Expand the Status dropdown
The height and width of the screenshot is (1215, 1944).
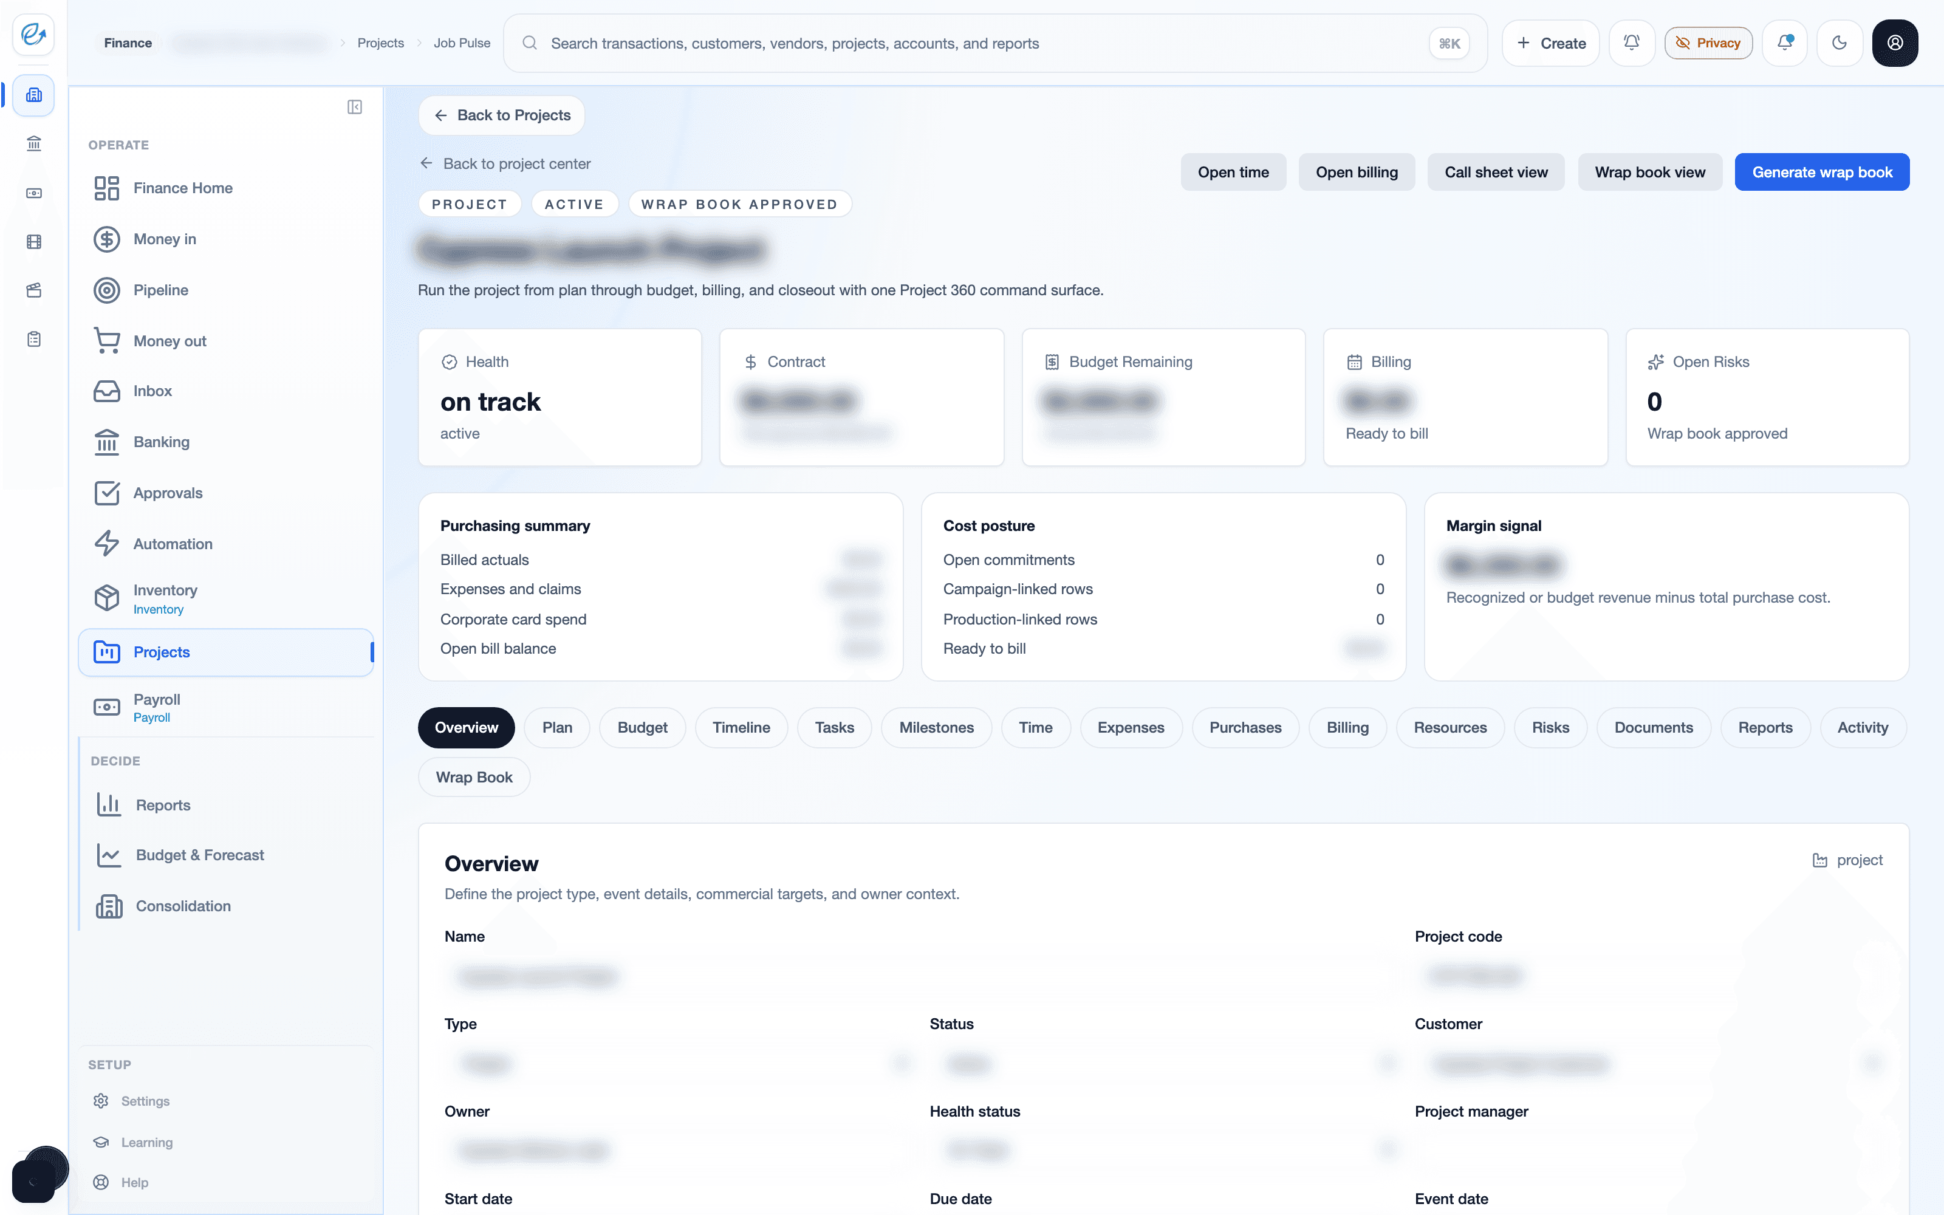[x=1165, y=1064]
